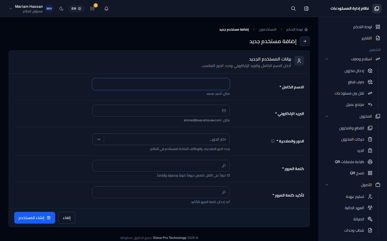Click the envelope icon in email field
Viewport: 387px width, 241px height.
click(224, 111)
